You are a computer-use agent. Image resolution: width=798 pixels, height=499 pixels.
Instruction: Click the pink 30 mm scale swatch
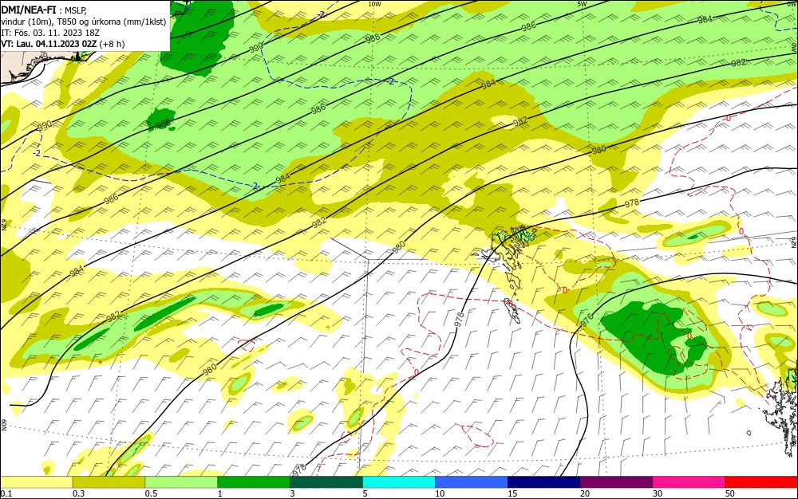[x=689, y=483]
